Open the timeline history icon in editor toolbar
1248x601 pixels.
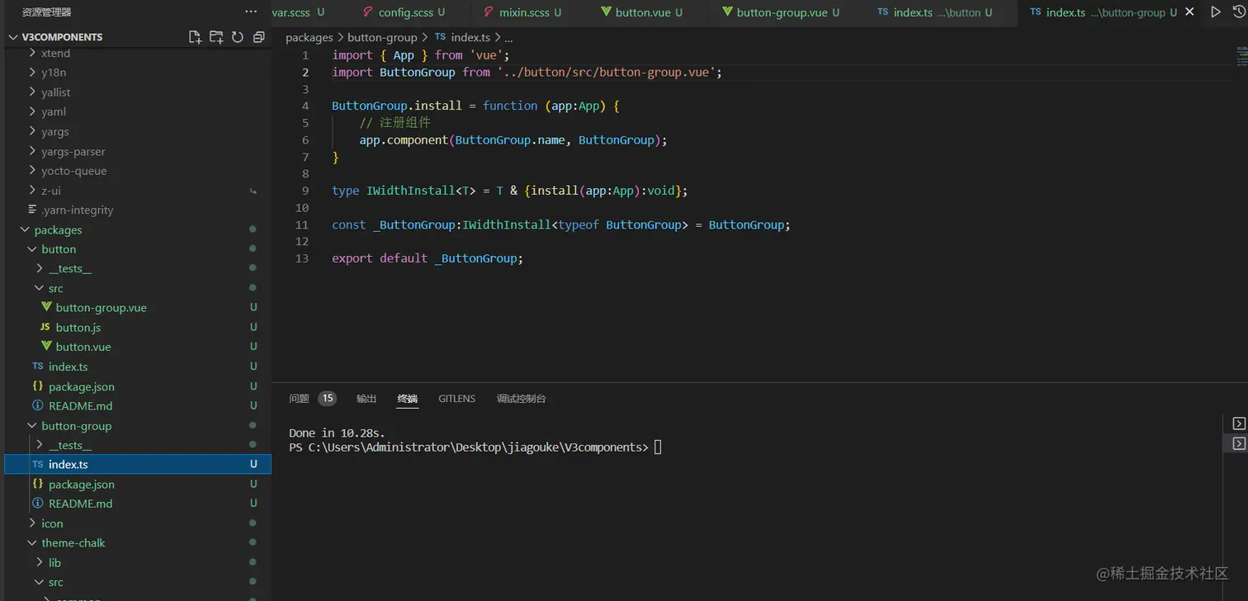tap(1239, 12)
